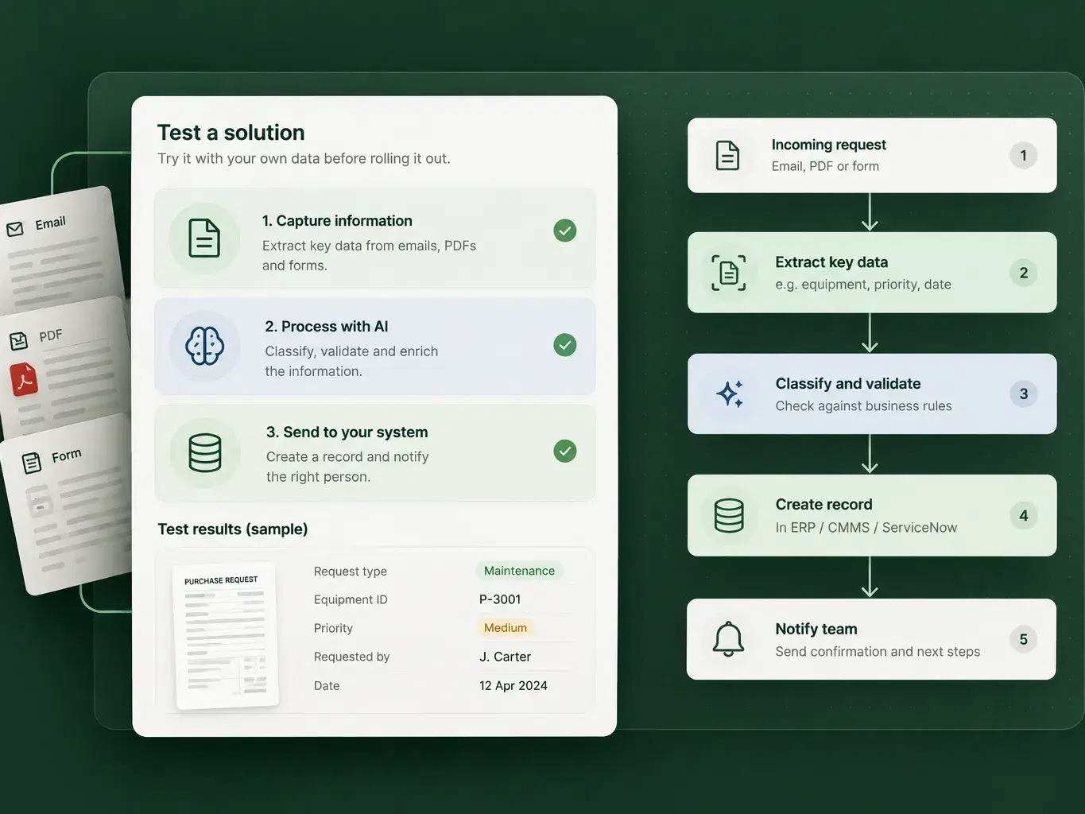Click the "2. Process with AI" step title

[327, 327]
